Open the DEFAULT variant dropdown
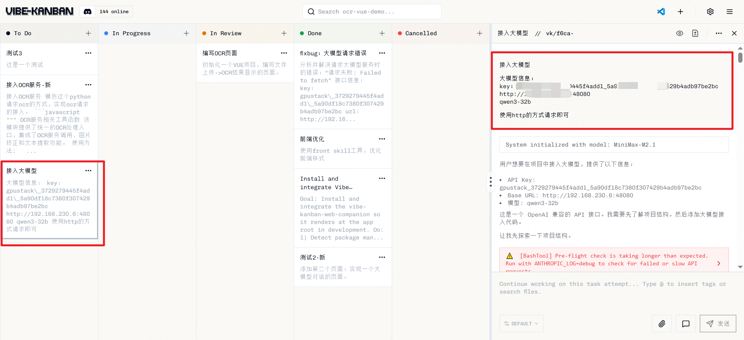Viewport: 744px width, 340px height. point(522,323)
